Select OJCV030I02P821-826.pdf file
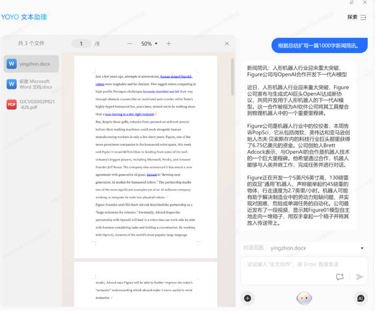Screen dimensions: 375x311 click(31, 104)
